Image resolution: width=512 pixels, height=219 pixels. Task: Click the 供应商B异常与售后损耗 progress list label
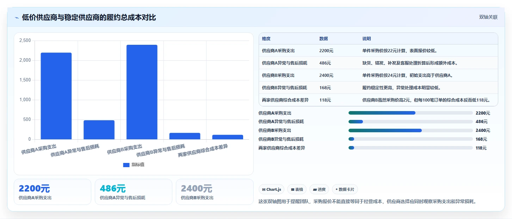click(281, 139)
